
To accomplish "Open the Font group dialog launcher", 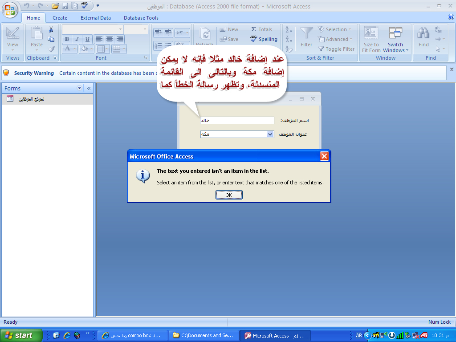I will 146,58.
